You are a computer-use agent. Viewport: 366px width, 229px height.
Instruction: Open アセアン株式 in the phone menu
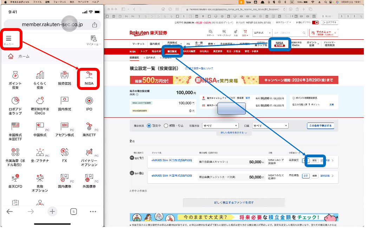click(64, 130)
